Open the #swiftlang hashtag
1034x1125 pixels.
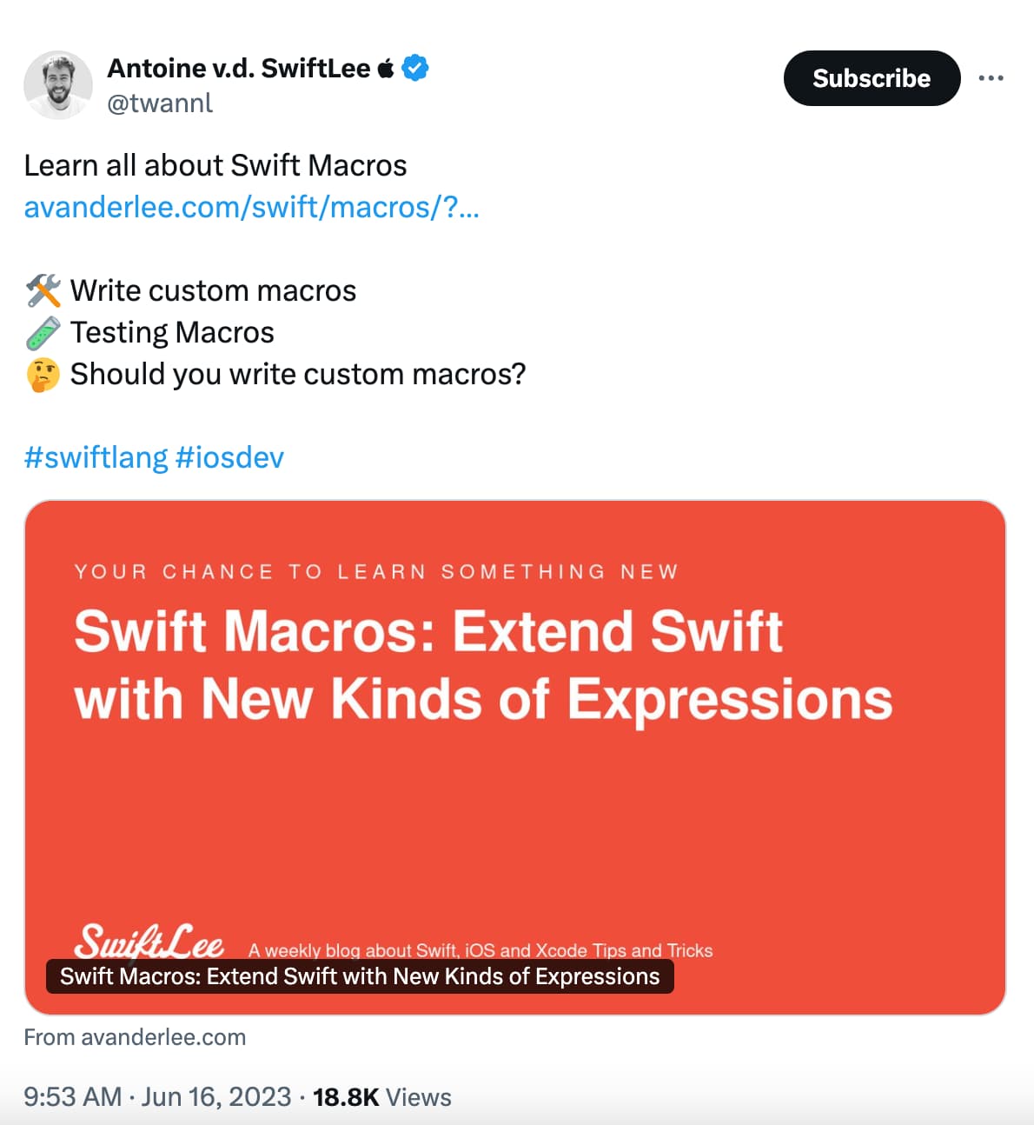pyautogui.click(x=98, y=456)
